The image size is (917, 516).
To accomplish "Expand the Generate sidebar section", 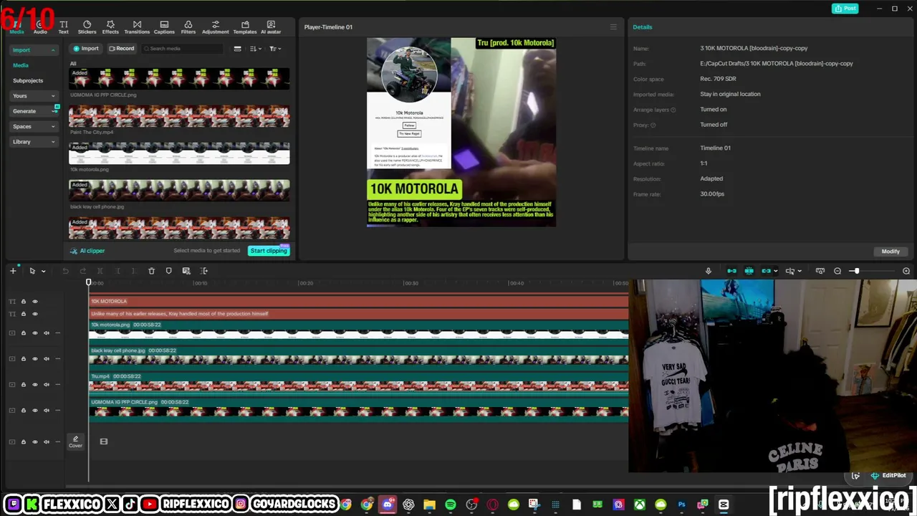I will 34,111.
